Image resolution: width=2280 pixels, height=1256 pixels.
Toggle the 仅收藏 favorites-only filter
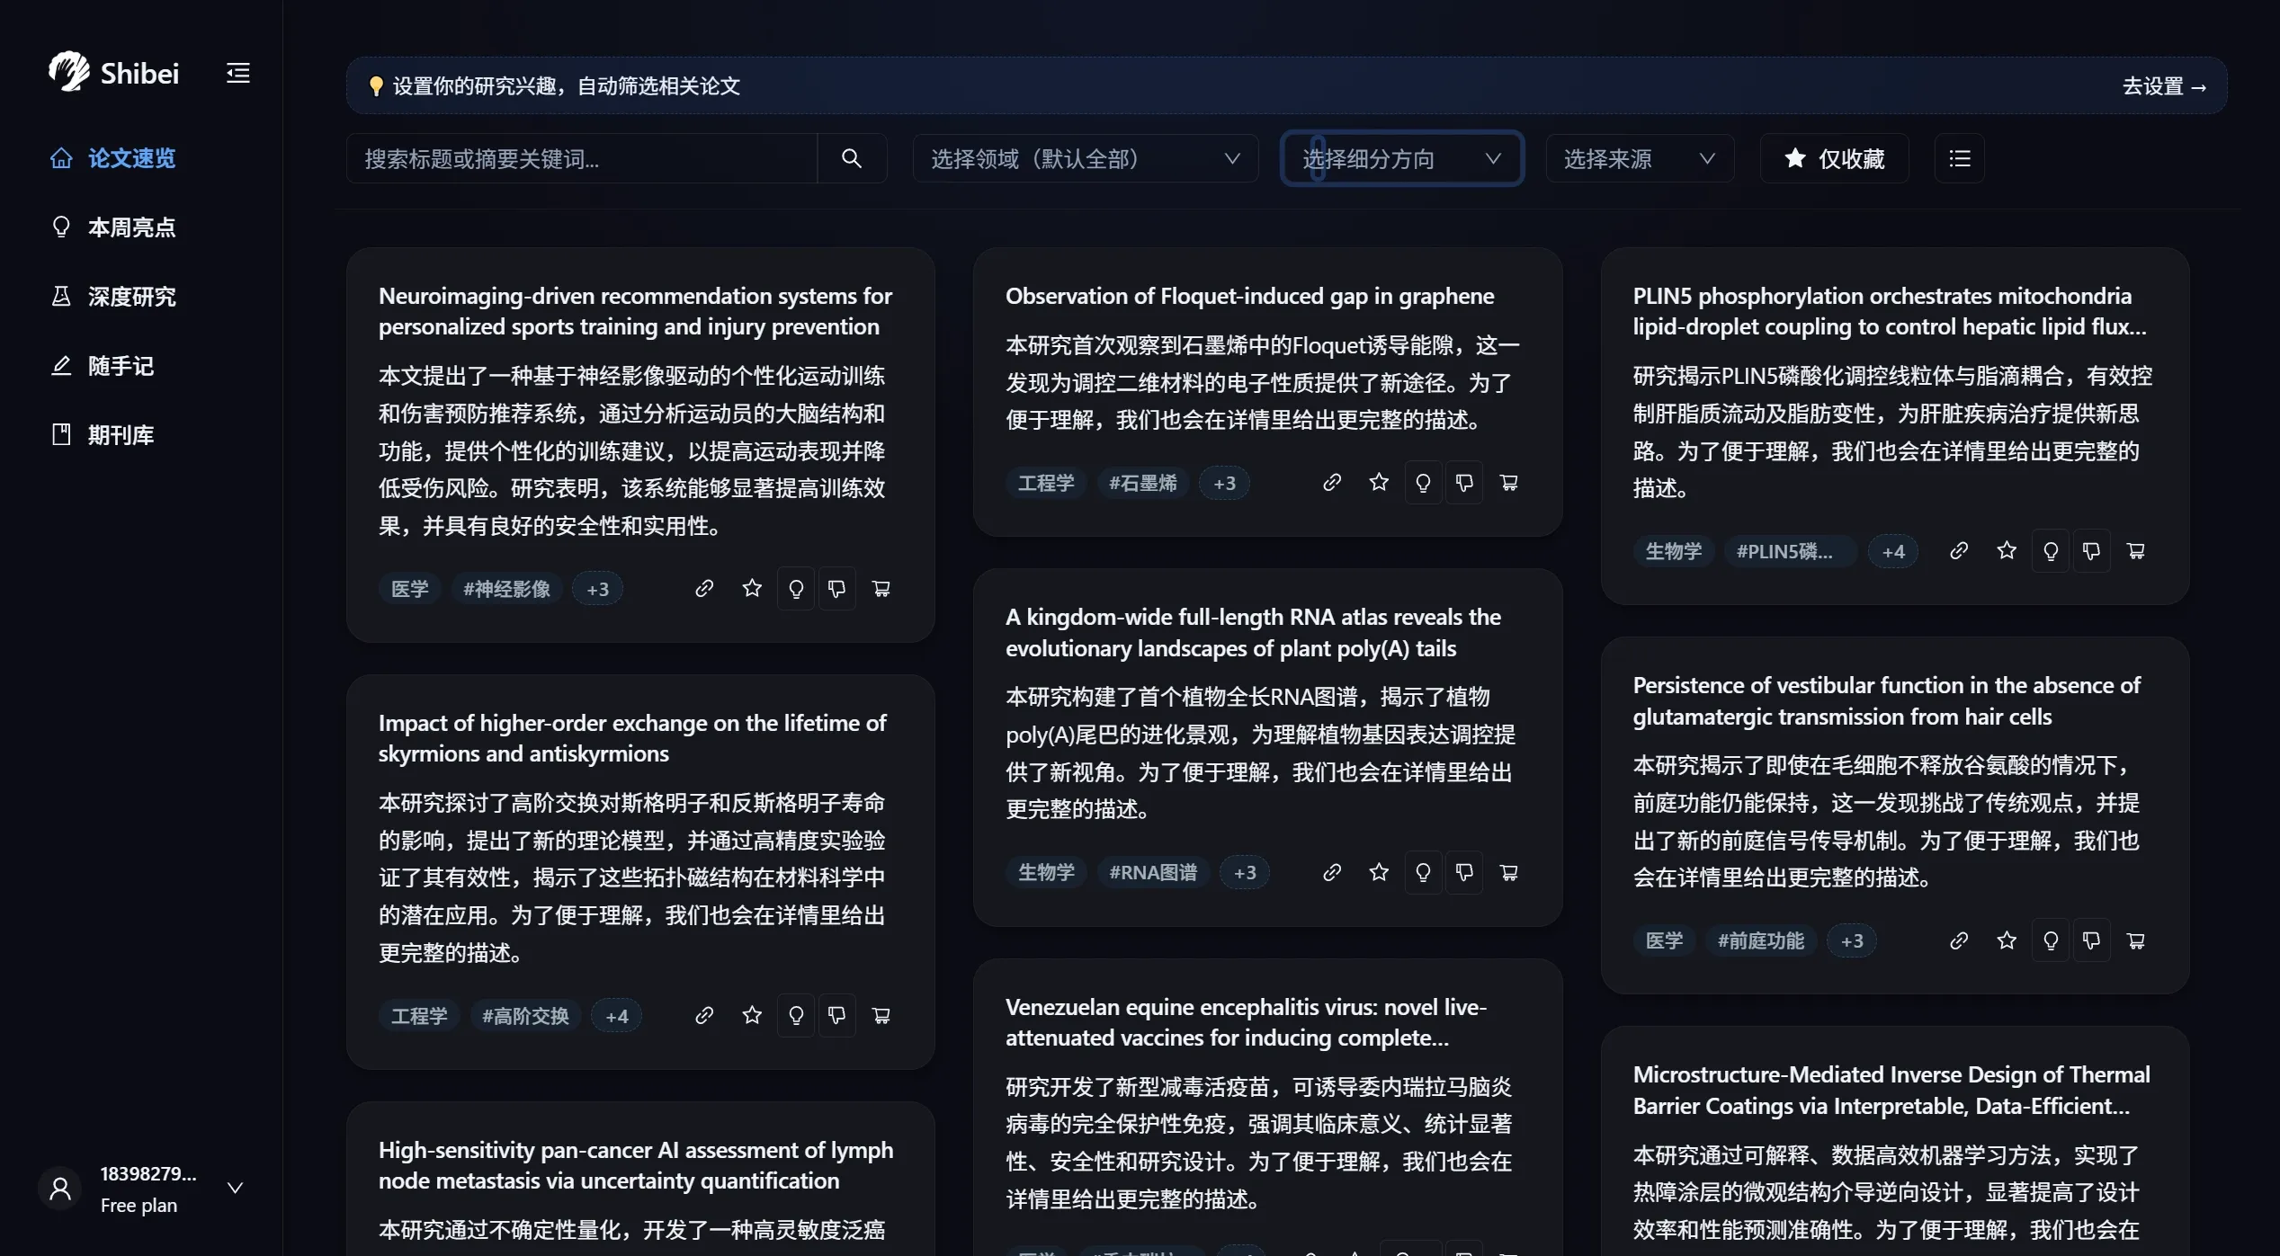(x=1833, y=158)
